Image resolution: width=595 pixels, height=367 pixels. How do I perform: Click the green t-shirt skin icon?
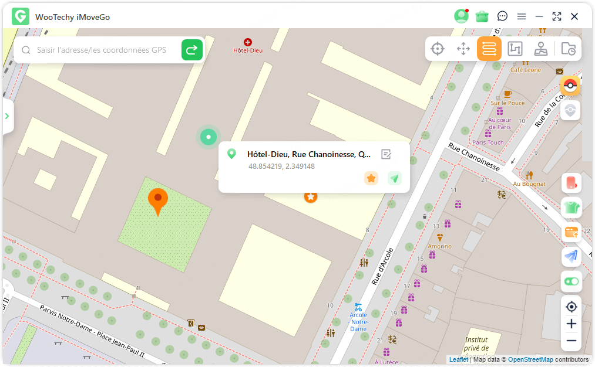pos(571,208)
